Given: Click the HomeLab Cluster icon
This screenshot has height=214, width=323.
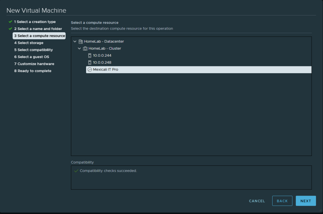Looking at the screenshot, I should (85, 48).
